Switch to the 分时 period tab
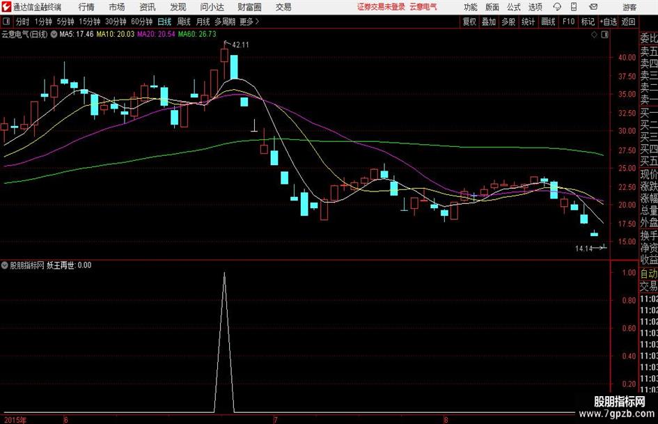This screenshot has height=424, width=658. [x=22, y=22]
